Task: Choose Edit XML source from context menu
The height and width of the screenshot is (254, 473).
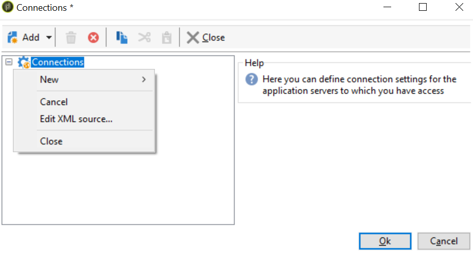Action: 84,119
